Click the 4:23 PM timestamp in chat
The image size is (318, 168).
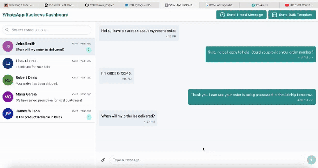pyautogui.click(x=149, y=122)
